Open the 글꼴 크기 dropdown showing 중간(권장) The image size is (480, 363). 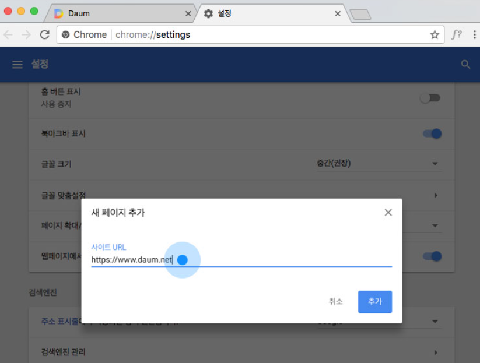point(435,164)
